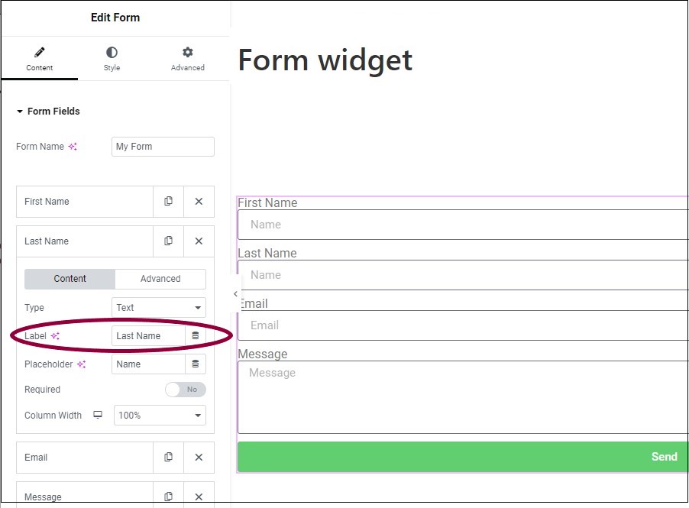
Task: Collapse the Form Fields section
Action: pyautogui.click(x=48, y=112)
